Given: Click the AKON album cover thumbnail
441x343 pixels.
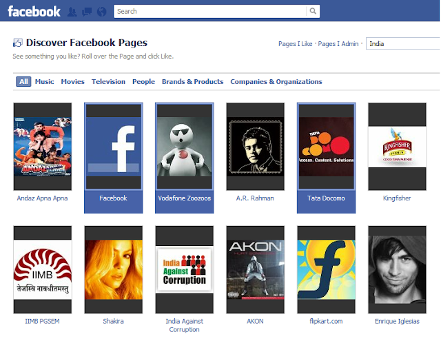Looking at the screenshot, I should tap(256, 269).
